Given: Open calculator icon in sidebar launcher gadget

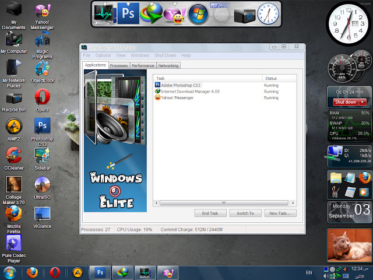Looking at the screenshot, I should [x=350, y=192].
